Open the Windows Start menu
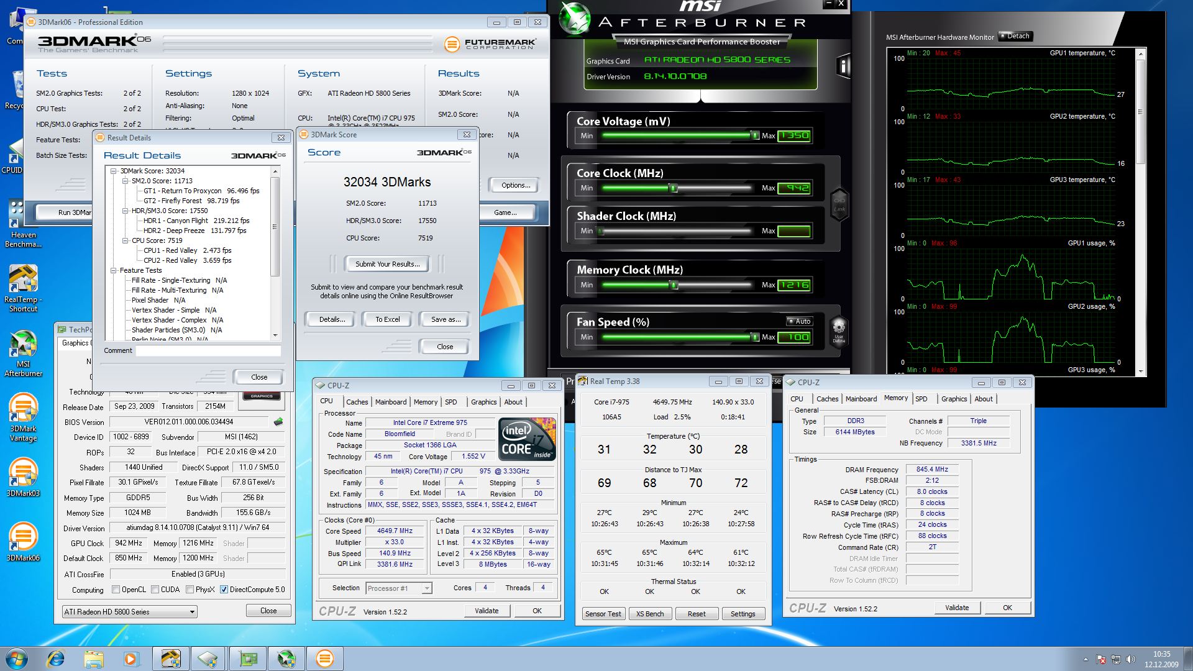 click(16, 659)
